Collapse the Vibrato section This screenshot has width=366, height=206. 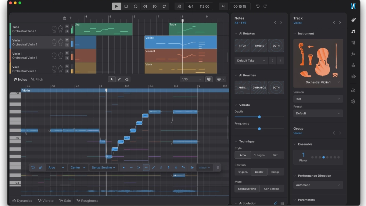pyautogui.click(x=236, y=105)
